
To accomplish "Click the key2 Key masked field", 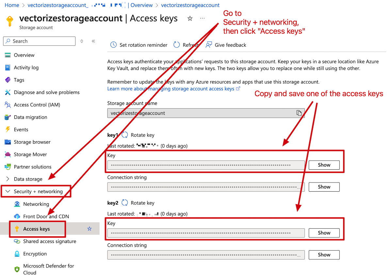I will click(206, 233).
